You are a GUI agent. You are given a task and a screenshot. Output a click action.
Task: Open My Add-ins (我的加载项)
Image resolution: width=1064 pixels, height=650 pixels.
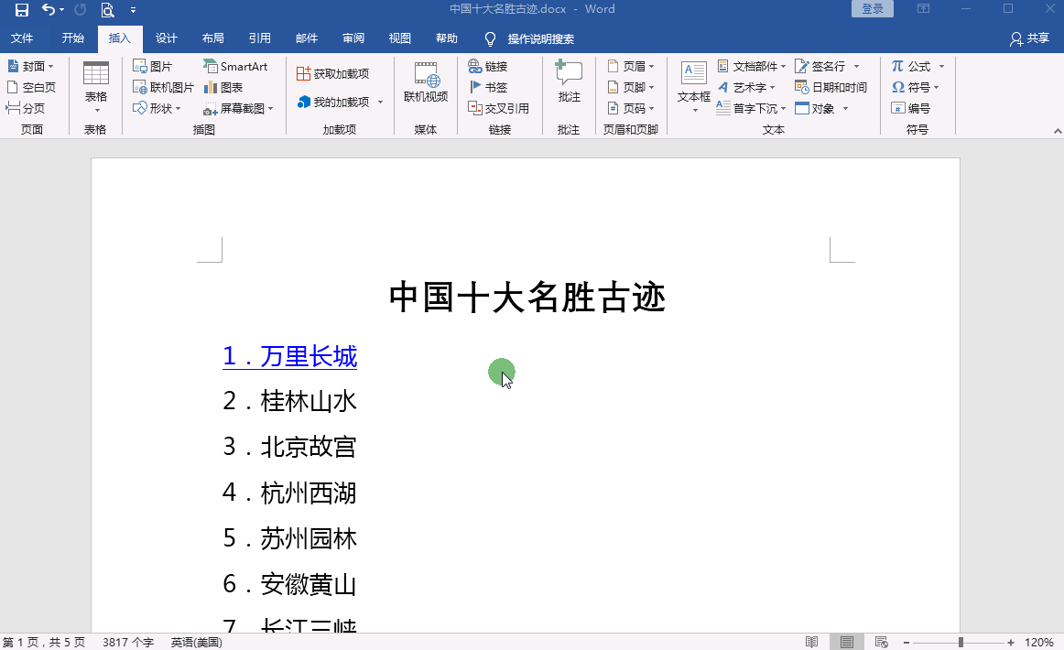coord(340,102)
